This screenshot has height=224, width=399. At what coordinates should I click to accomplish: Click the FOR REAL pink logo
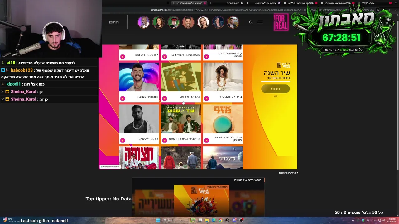(281, 22)
